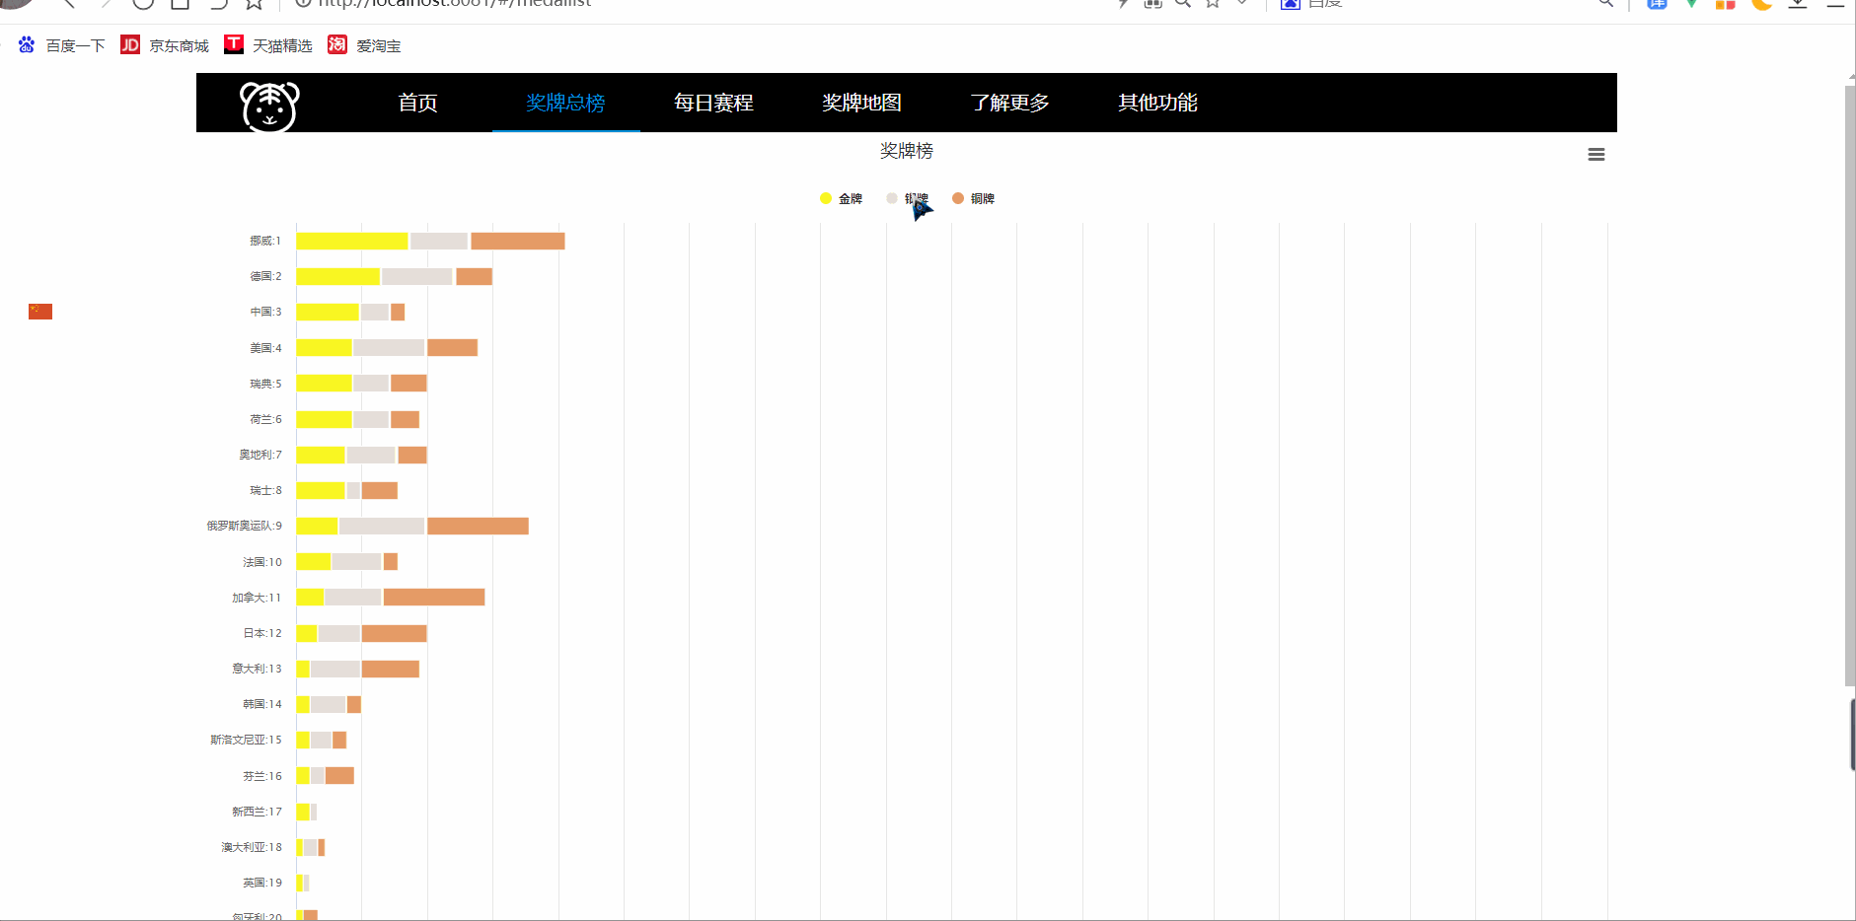Click the 荷兰:6 axis label

[x=265, y=419]
